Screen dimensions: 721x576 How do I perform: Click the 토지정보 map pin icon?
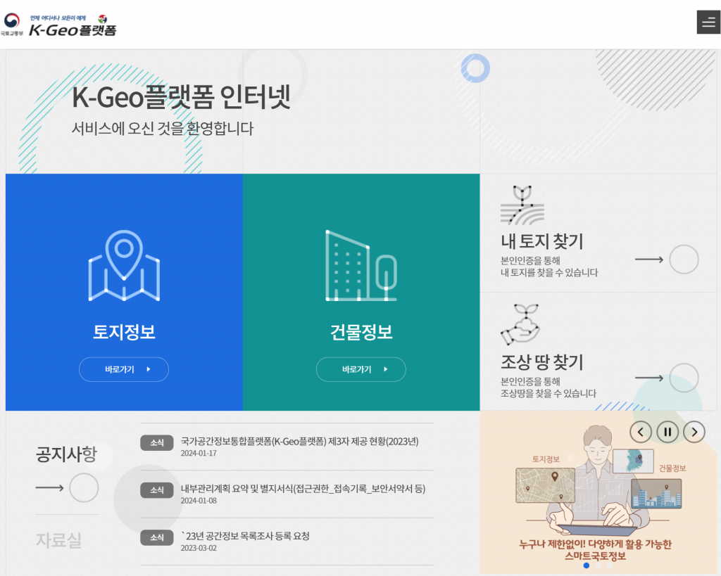coord(124,265)
